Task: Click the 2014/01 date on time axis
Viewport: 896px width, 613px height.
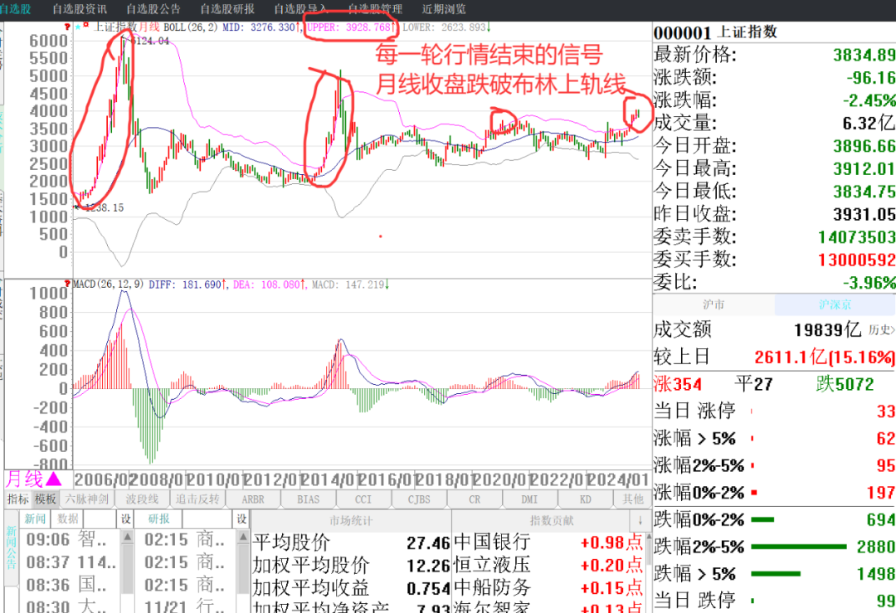Action: [x=329, y=479]
